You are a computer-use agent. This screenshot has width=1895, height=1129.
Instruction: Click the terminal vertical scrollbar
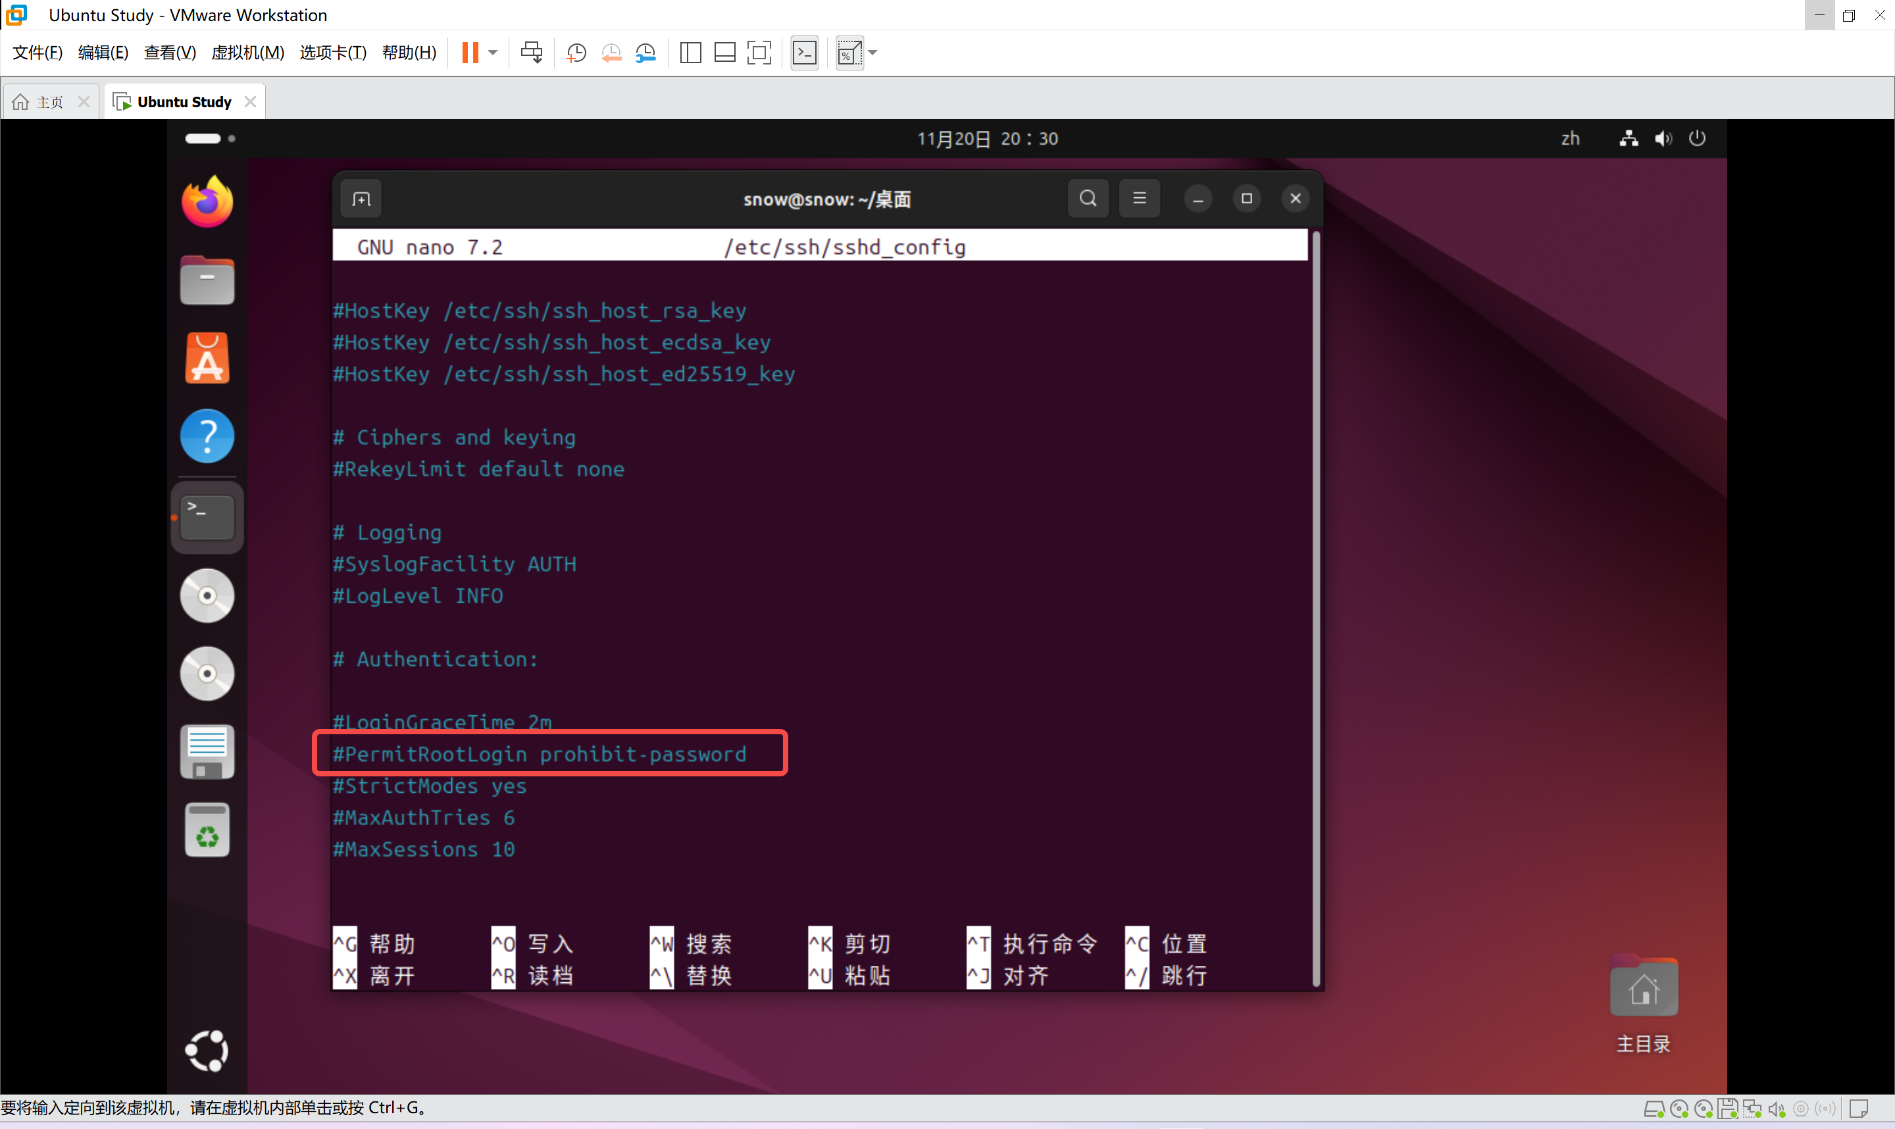(x=1315, y=609)
